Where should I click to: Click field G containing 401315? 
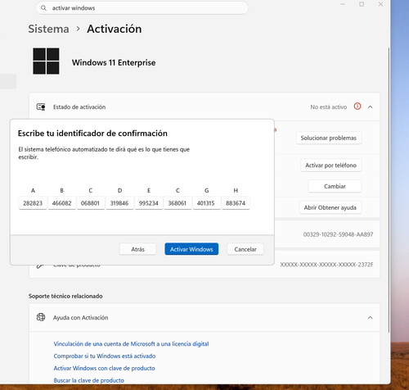206,203
